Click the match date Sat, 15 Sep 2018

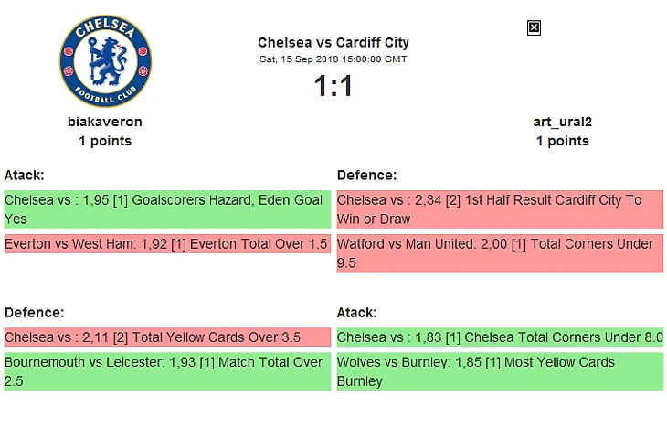333,59
